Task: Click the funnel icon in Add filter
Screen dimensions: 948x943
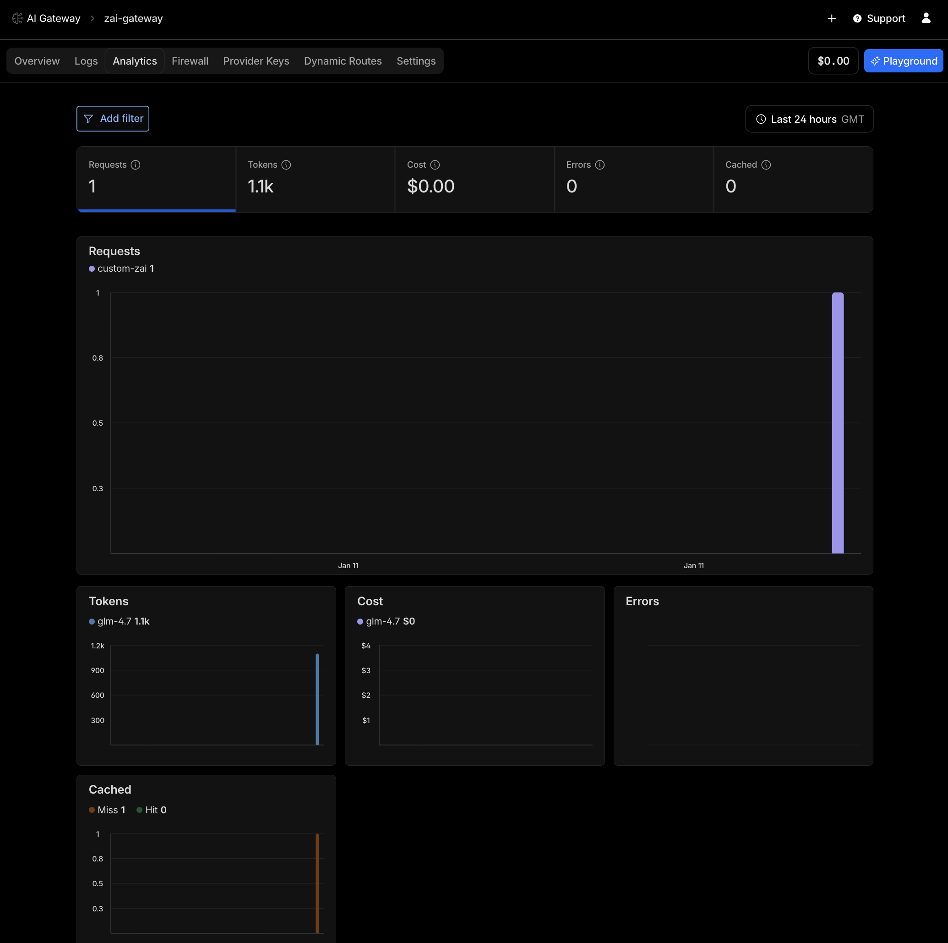Action: click(x=88, y=119)
